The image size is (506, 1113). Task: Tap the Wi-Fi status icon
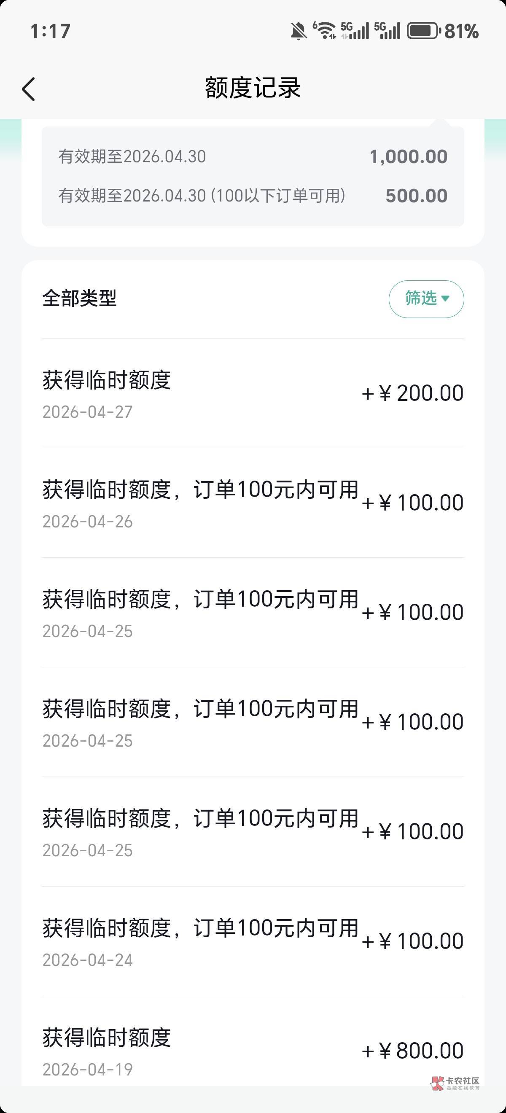[x=324, y=31]
